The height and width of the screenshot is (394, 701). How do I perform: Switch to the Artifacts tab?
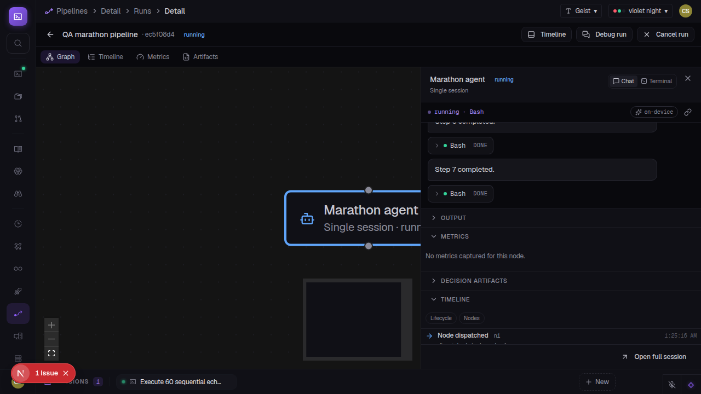click(200, 57)
